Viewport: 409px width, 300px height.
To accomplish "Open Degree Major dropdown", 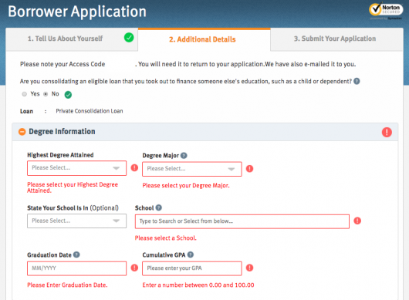I will (x=192, y=169).
